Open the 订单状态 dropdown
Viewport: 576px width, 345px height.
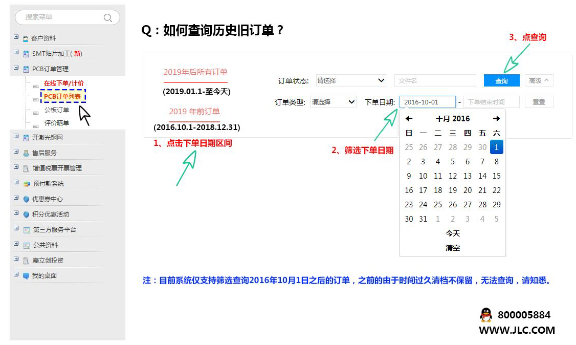click(351, 80)
